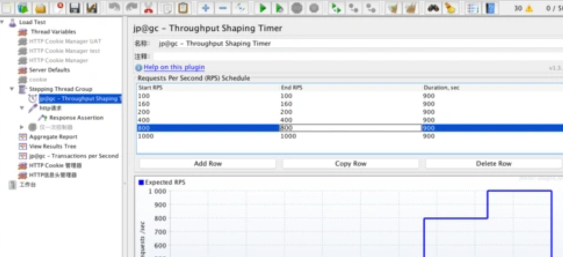
Task: Click the Stop test icon
Action: coord(297,7)
